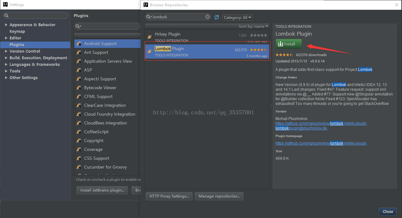Click the CSS Support plugin icon
Screen dimensions: 402x218
tap(79, 158)
